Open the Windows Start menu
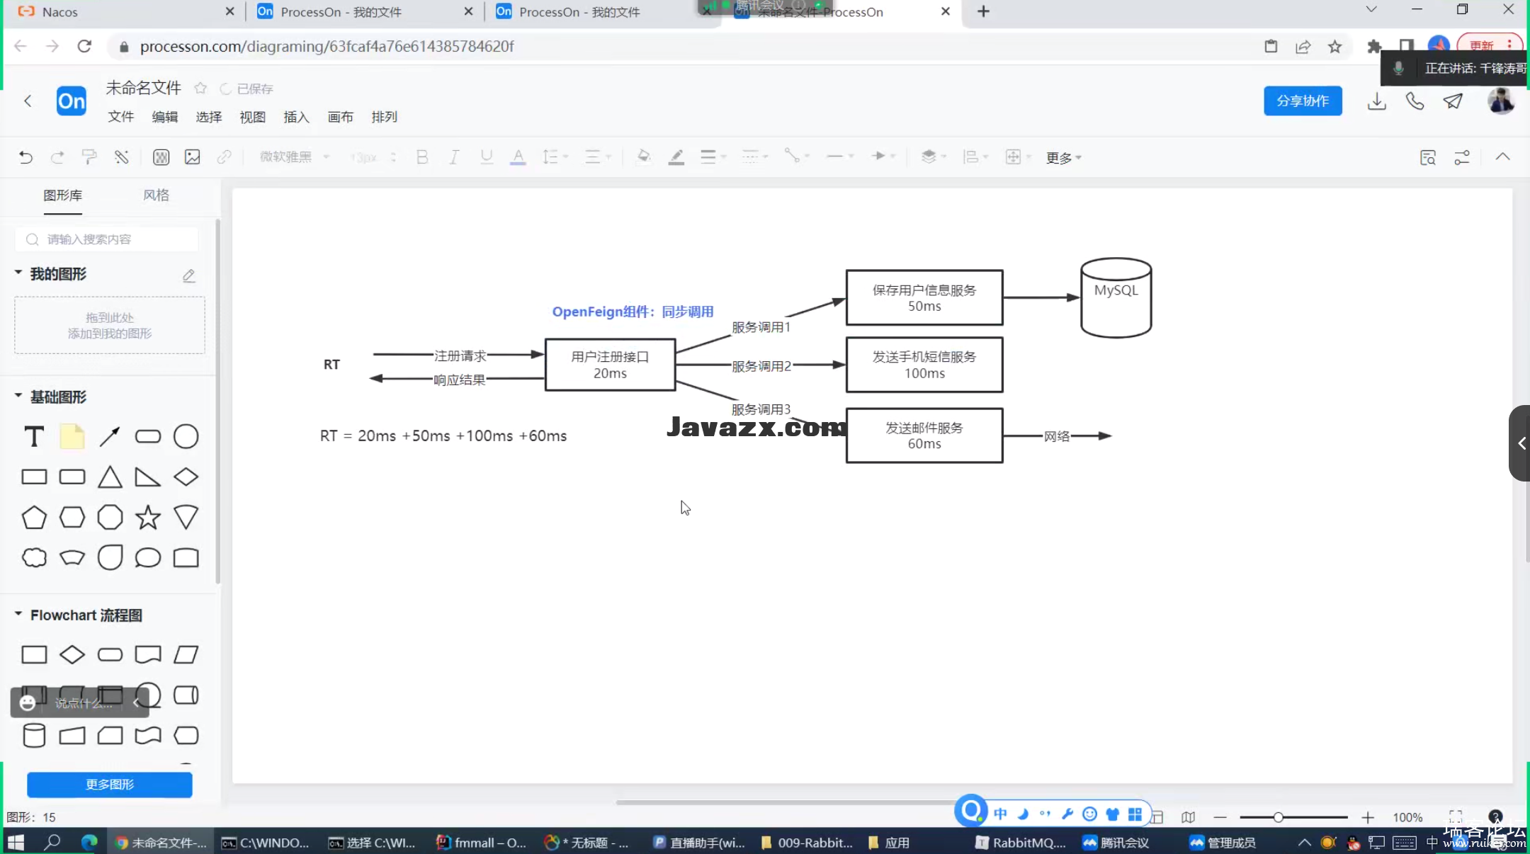Screen dimensions: 1530x854 [16, 843]
